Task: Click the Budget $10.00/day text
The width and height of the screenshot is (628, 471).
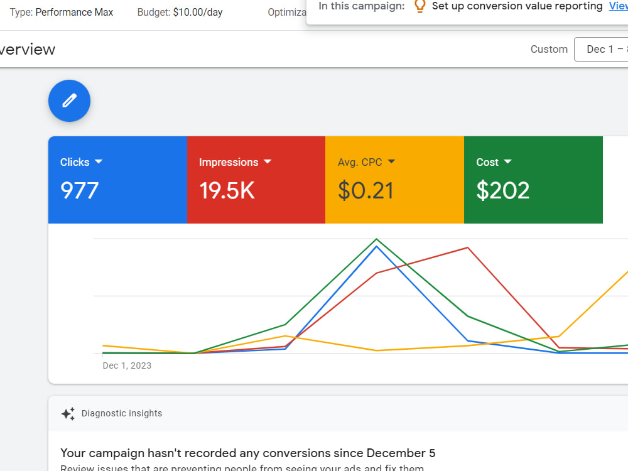Action: click(180, 13)
